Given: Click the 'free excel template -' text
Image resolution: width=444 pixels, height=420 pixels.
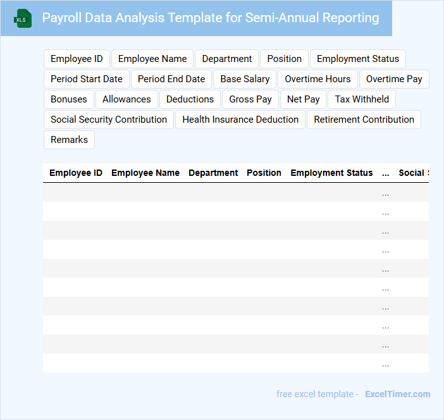Looking at the screenshot, I should [318, 394].
